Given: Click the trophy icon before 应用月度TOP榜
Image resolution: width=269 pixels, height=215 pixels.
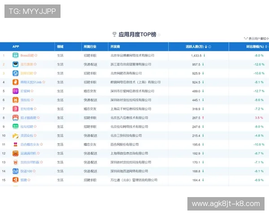Looking at the screenshot, I should coord(114,34).
